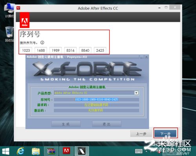Click the X-Force keygen taskbar icon
The height and width of the screenshot is (156, 196).
point(82,151)
